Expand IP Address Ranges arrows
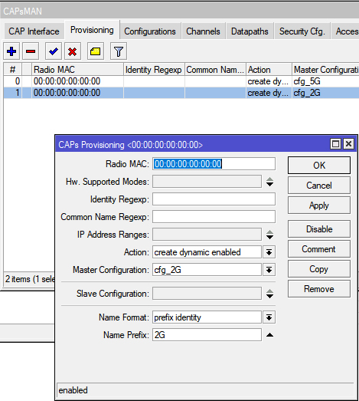 269,235
